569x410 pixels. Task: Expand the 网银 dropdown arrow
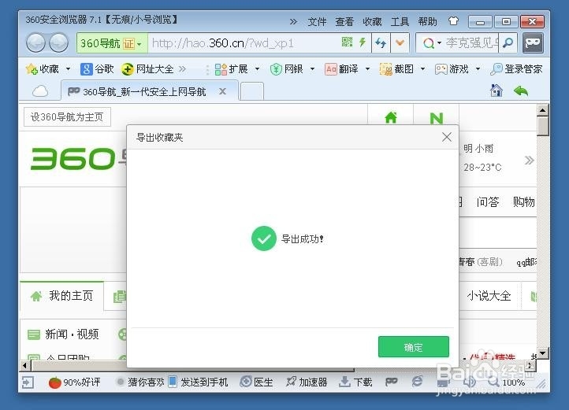(x=312, y=69)
